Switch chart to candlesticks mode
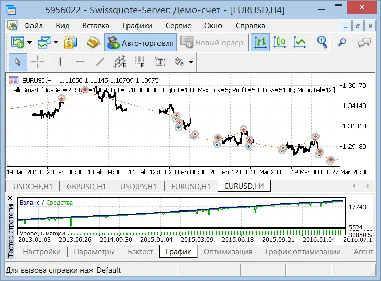This screenshot has width=381, height=281. pyautogui.click(x=280, y=43)
